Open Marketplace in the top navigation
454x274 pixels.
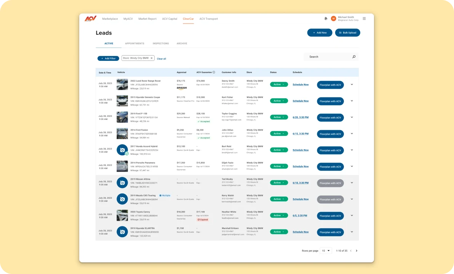(x=110, y=19)
